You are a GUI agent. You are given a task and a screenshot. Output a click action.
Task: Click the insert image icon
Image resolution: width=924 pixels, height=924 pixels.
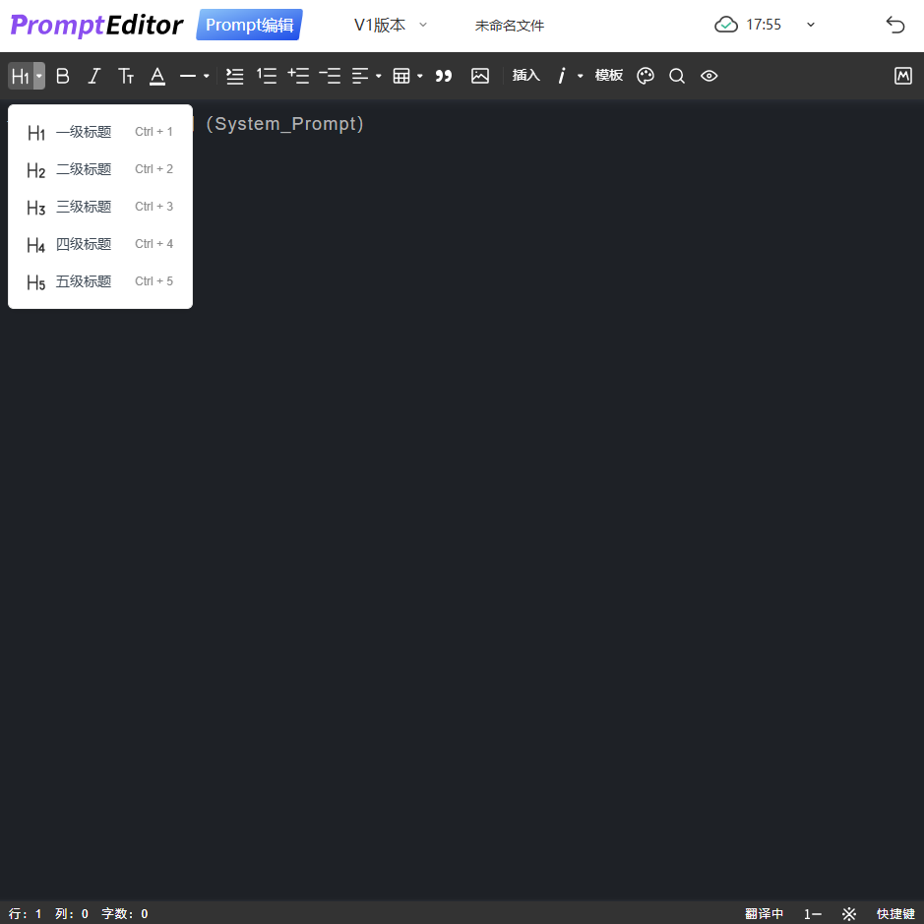(x=480, y=76)
